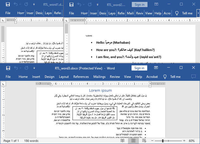Click the 60% zoom level button
200x144 pixels.
pyautogui.click(x=192, y=141)
